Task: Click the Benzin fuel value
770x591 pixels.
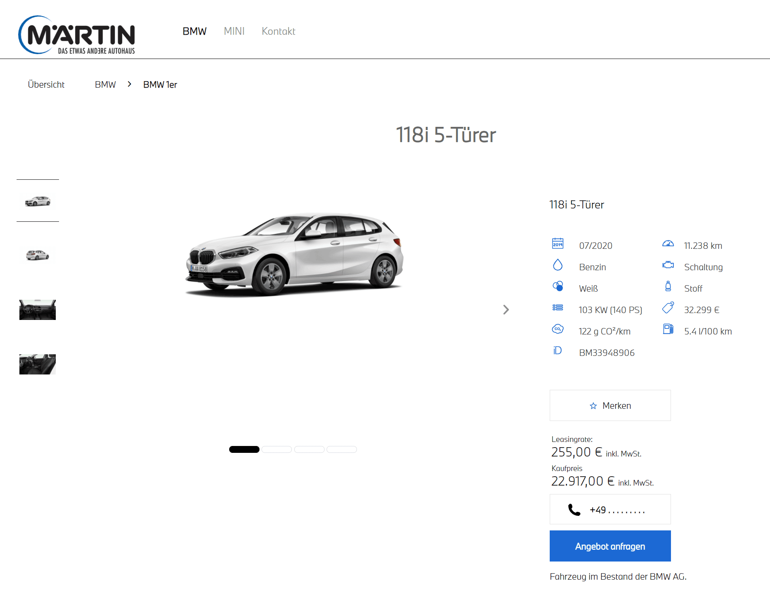Action: coord(592,267)
